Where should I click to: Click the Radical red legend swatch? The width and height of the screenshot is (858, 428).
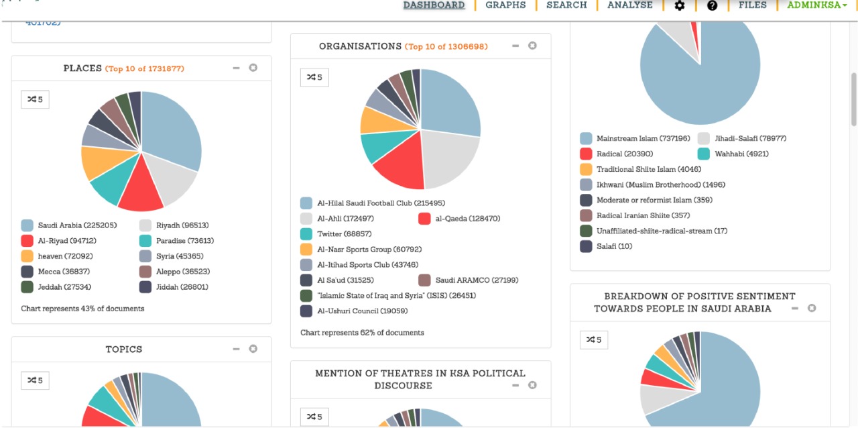pos(586,154)
